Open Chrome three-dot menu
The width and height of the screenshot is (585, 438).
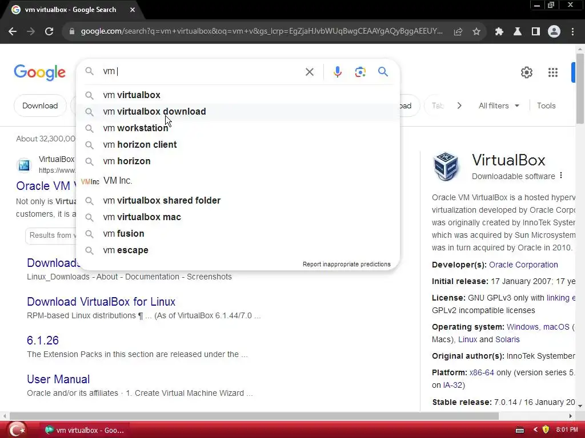(x=572, y=32)
